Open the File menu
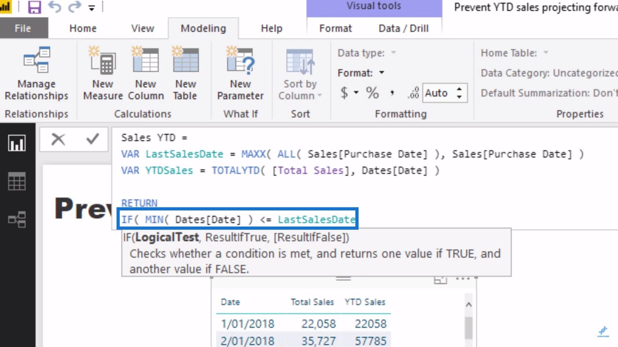 click(x=23, y=28)
